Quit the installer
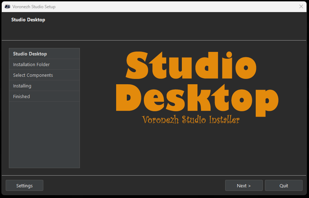The width and height of the screenshot is (309, 198). [x=283, y=185]
